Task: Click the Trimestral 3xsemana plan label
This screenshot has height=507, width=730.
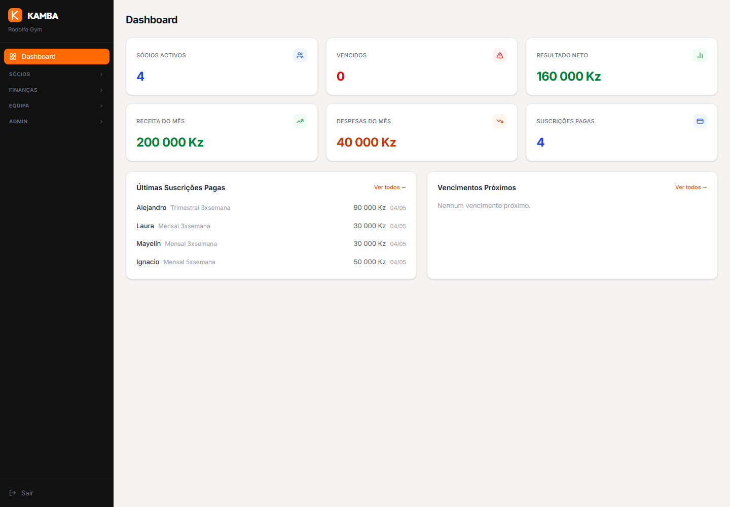Action: [200, 208]
